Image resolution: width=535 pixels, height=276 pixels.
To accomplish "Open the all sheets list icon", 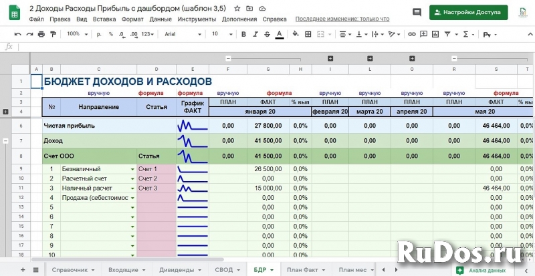I will [36, 269].
